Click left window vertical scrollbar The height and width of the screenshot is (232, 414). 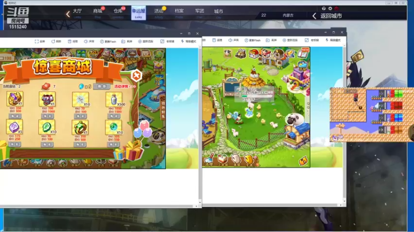click(x=200, y=125)
